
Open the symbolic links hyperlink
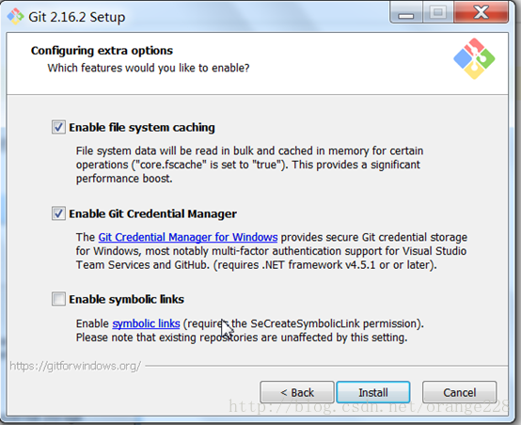pos(146,323)
